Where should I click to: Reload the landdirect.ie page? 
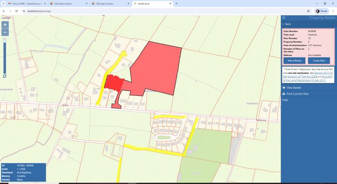pos(16,11)
